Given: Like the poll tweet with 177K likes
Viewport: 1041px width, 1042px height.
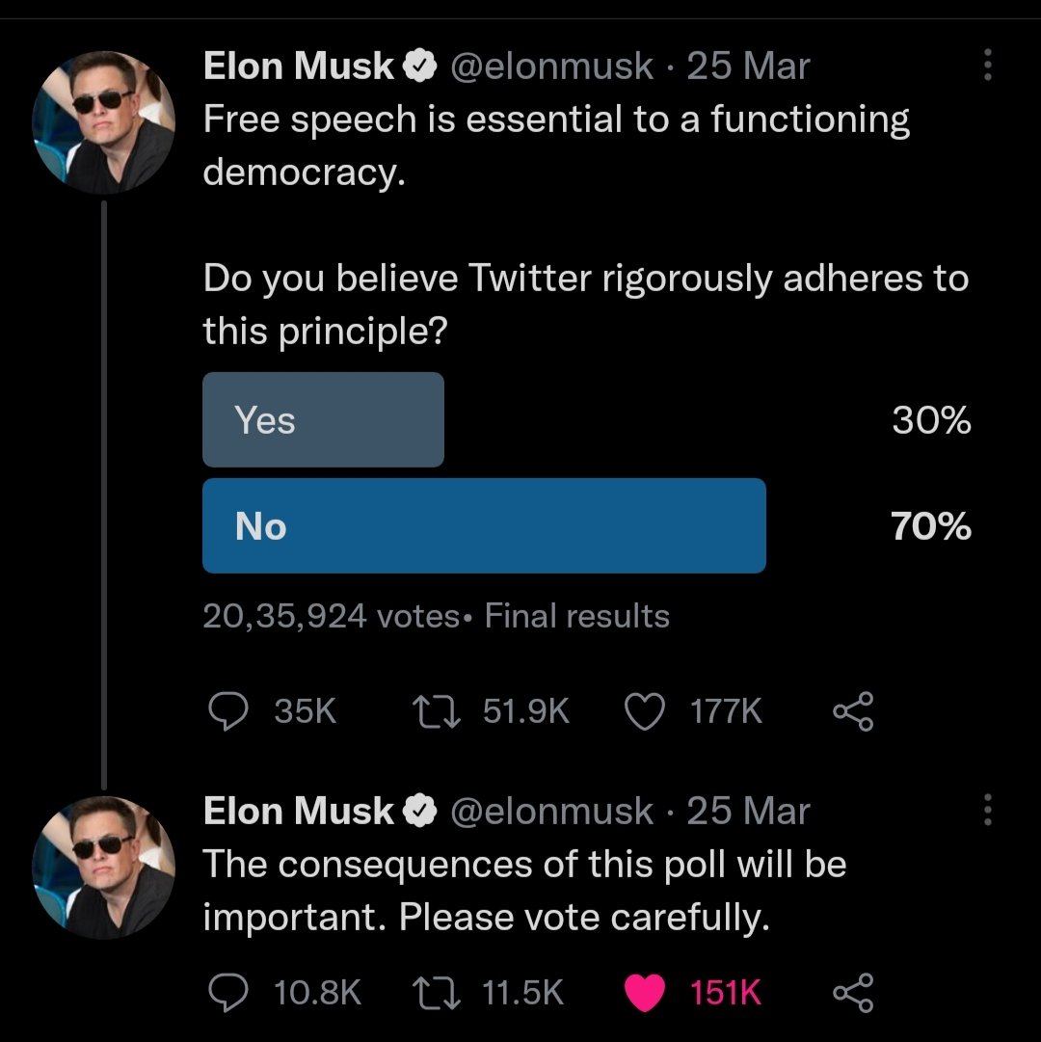Looking at the screenshot, I should click(x=645, y=711).
